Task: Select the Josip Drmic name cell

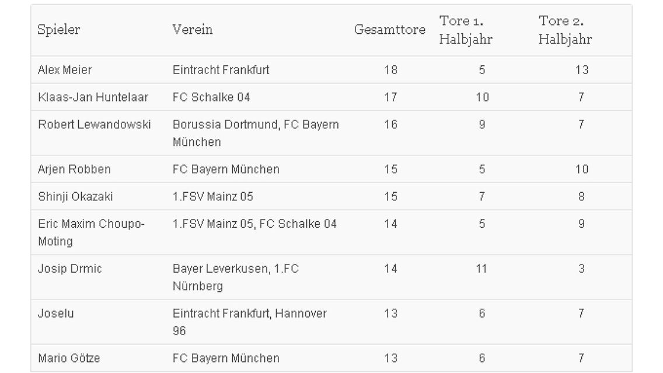Action: (x=70, y=269)
